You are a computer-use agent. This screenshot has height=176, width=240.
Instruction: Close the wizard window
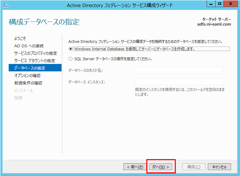(x=231, y=4)
